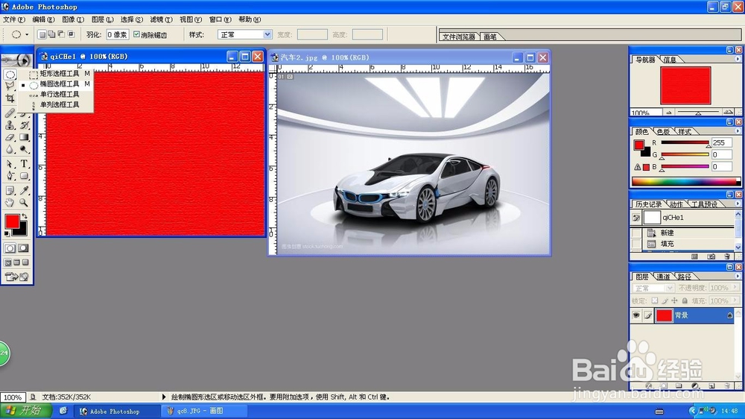Image resolution: width=745 pixels, height=419 pixels.
Task: Click delete layer trash in Layers panel
Action: click(x=727, y=385)
